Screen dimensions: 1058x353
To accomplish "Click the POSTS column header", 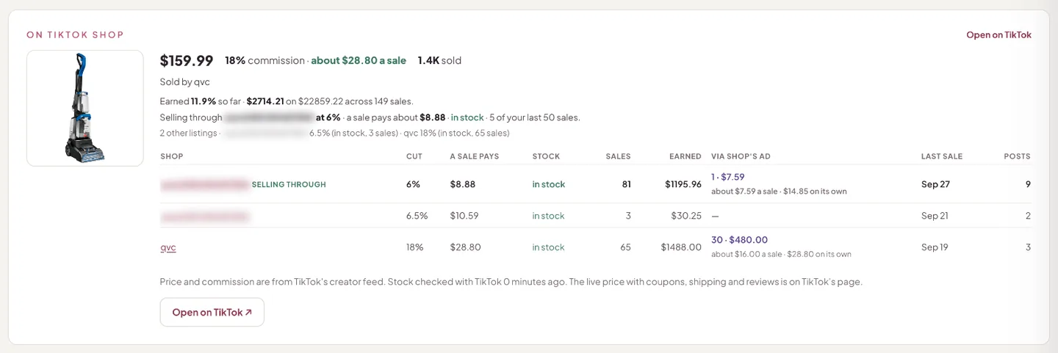I will [x=1018, y=156].
